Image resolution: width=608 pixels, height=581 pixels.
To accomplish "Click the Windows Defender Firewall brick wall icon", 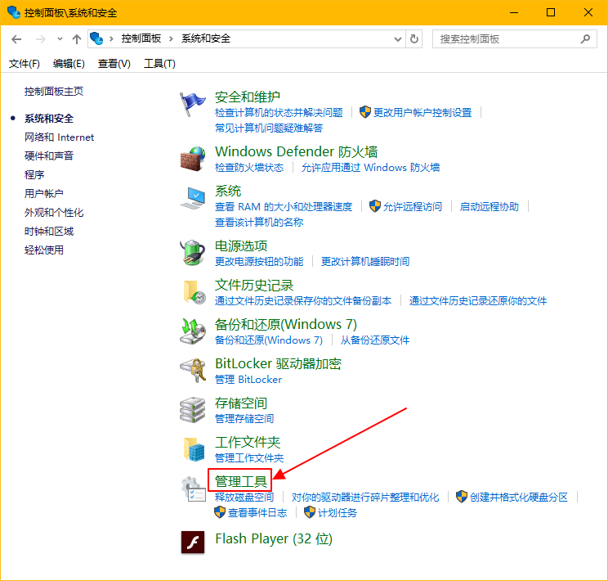I will tap(193, 159).
